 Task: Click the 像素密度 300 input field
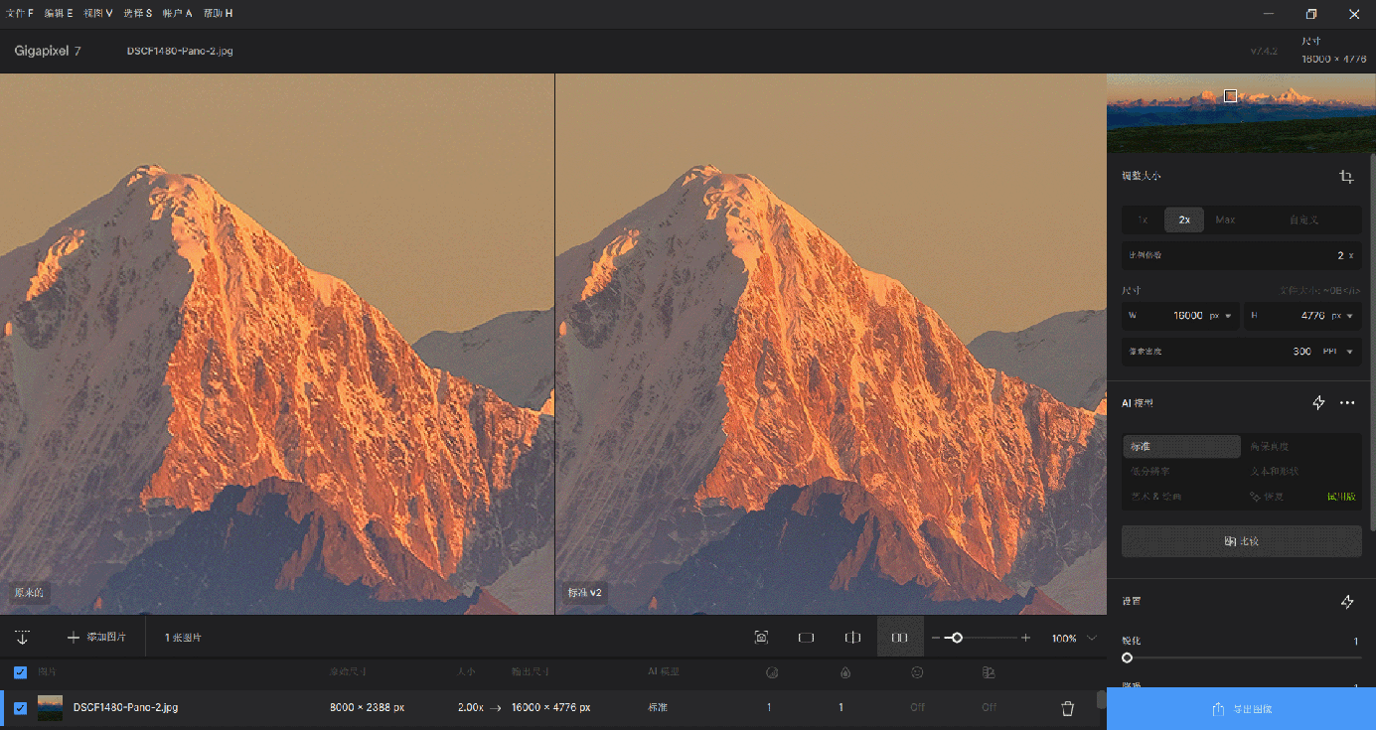tap(1242, 352)
